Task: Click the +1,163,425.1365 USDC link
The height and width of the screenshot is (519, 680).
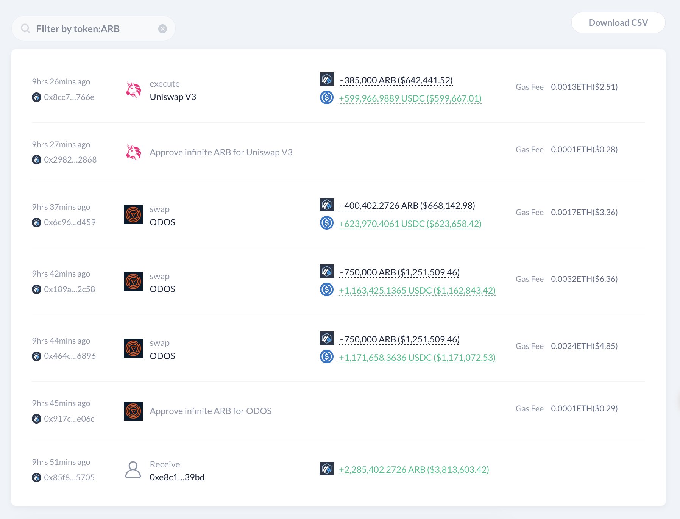Action: [417, 291]
